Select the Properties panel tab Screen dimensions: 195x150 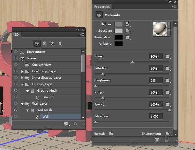point(102,7)
